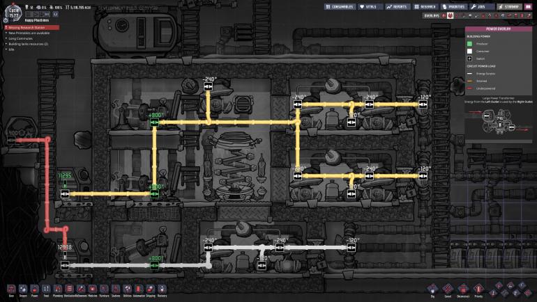Open the Shipping build category
The image size is (537, 302).
151,289
